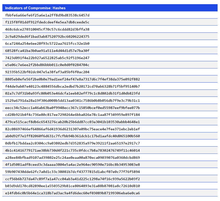Select the hash starting with fbbfe6a66efe6f25a6e1a2ff

48,15
